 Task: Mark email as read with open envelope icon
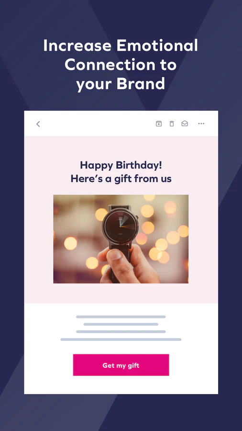(x=185, y=124)
